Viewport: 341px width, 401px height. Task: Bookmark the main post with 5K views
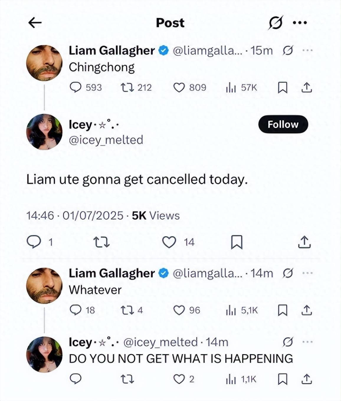click(x=237, y=242)
